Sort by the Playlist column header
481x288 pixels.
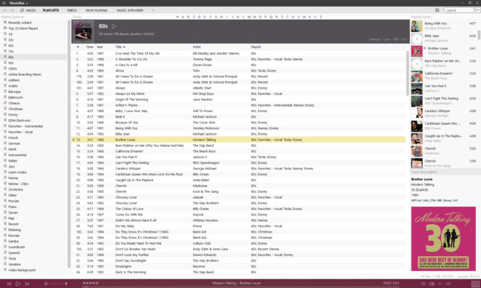coord(256,47)
